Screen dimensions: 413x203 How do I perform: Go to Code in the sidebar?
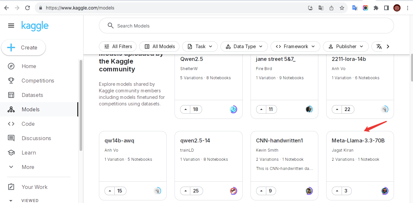tap(39, 124)
